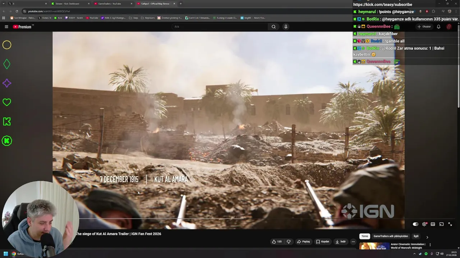Open the YouTube hamburger guide menu
Screen dimensions: 460x258
6,27
